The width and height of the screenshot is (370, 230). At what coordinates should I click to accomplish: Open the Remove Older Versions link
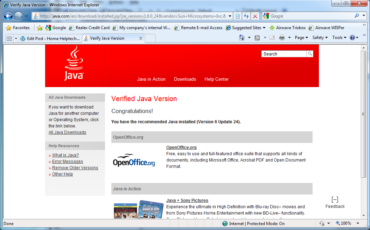pyautogui.click(x=75, y=168)
